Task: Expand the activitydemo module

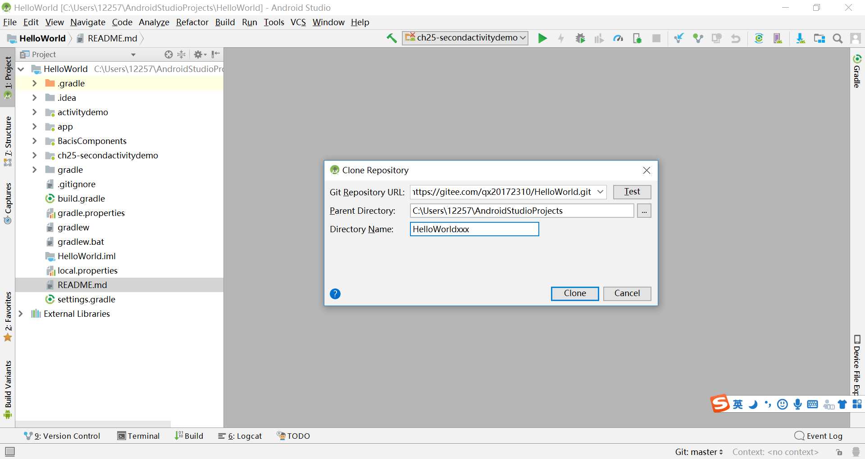Action: coord(34,112)
